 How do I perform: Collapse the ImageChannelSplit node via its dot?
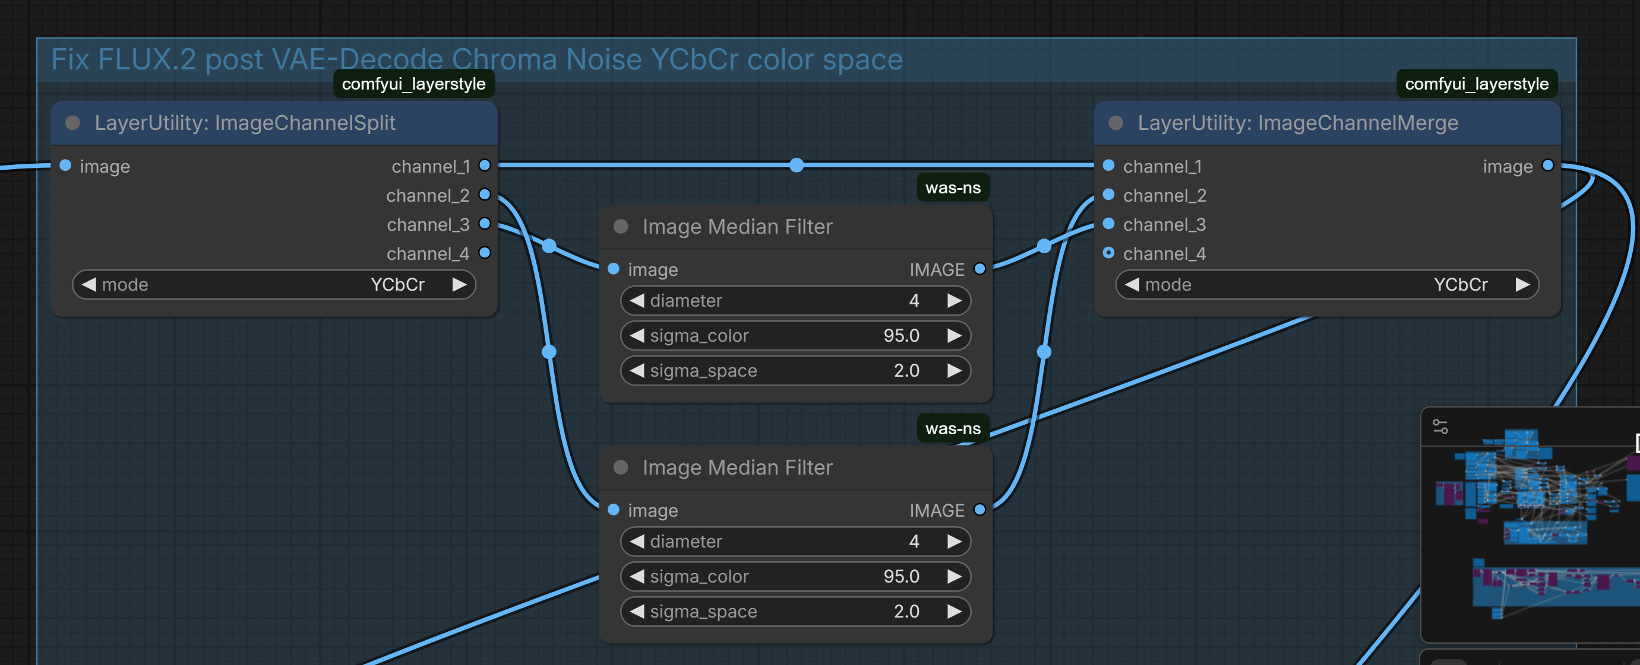pyautogui.click(x=72, y=123)
